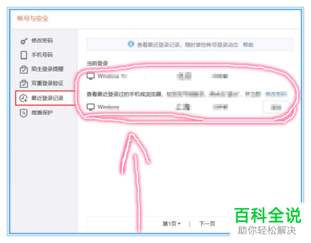Click the 帮助 help link

[x=248, y=45]
